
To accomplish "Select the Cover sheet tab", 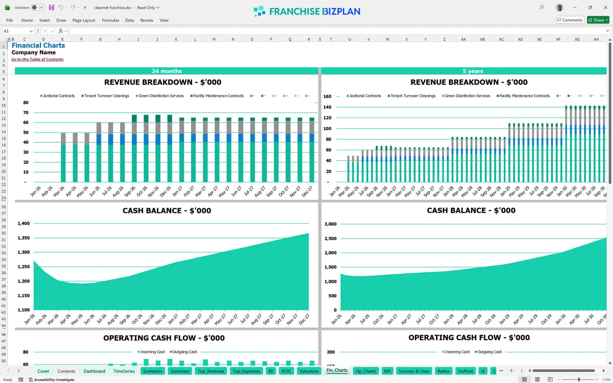I will (x=43, y=371).
